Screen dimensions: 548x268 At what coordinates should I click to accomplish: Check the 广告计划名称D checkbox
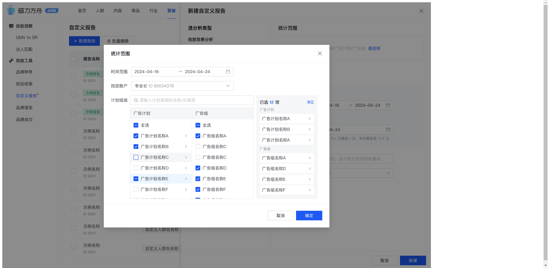pyautogui.click(x=135, y=168)
